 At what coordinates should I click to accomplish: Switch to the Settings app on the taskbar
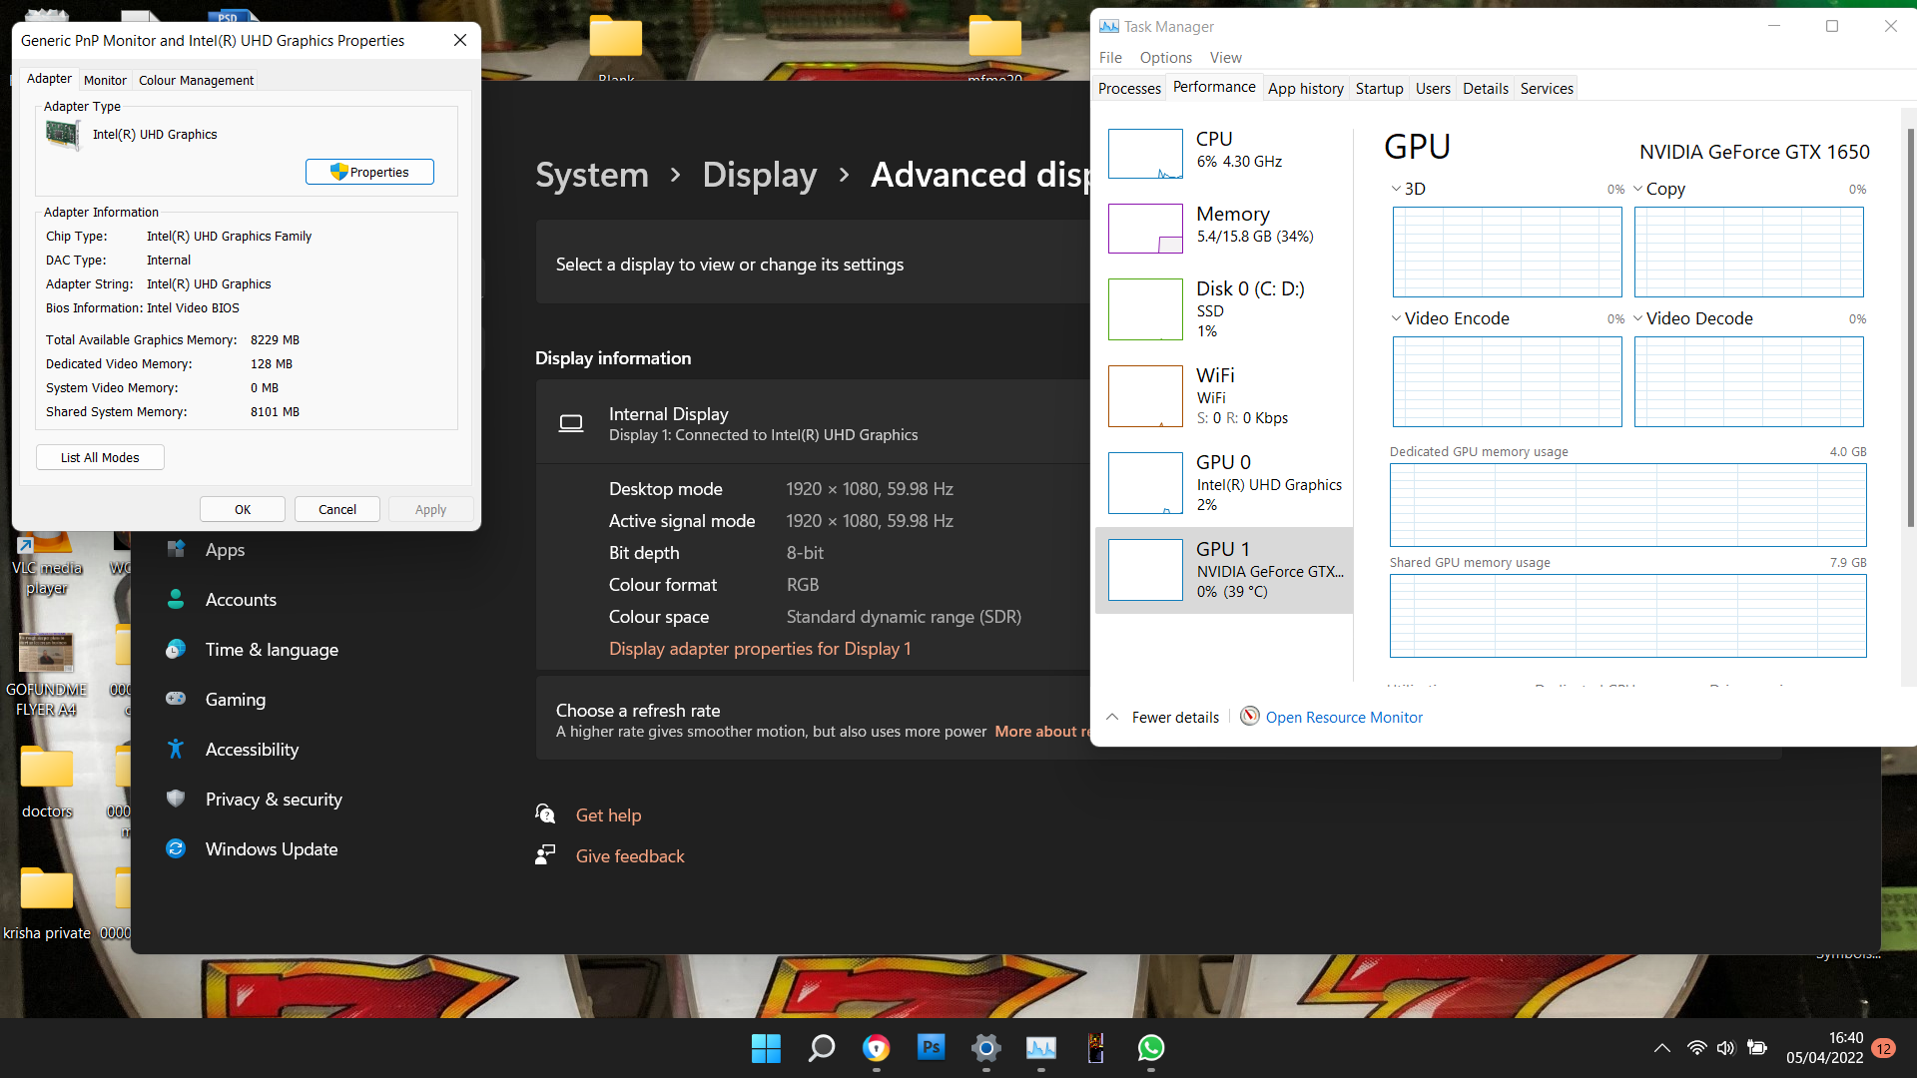coord(985,1048)
